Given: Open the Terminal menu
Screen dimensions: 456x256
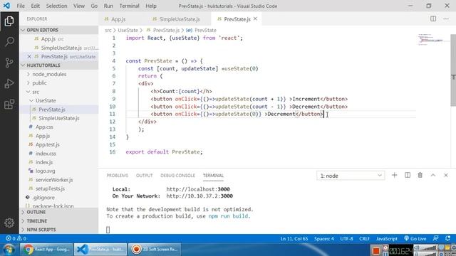Looking at the screenshot, I should click(129, 6).
